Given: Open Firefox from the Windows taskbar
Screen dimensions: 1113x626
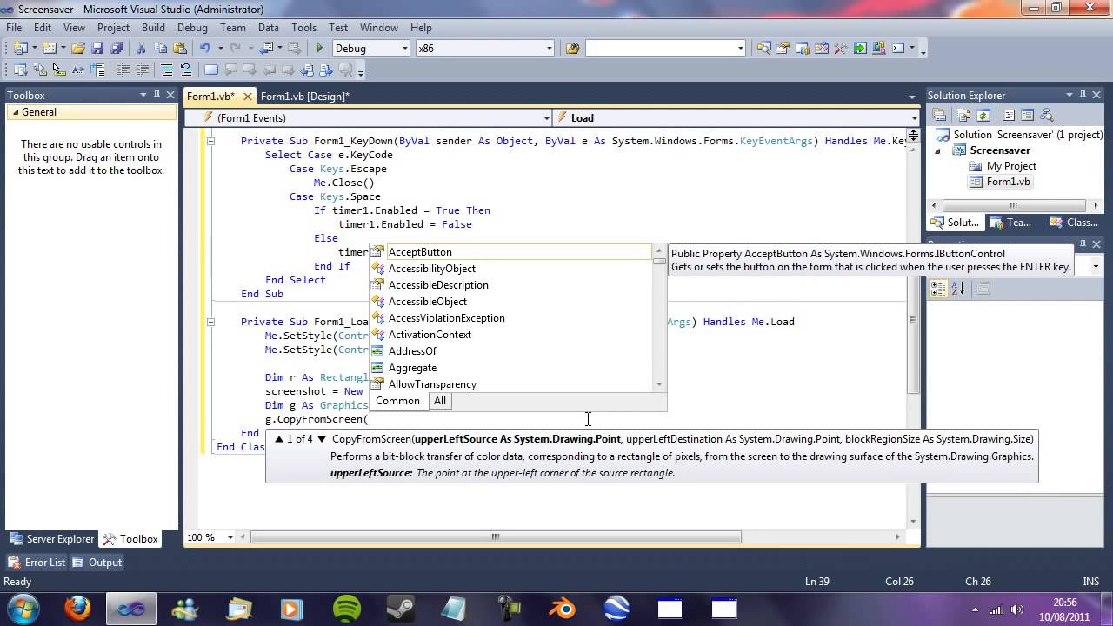Looking at the screenshot, I should click(x=77, y=608).
